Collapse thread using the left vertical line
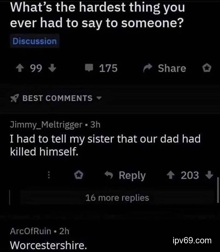 [10, 197]
